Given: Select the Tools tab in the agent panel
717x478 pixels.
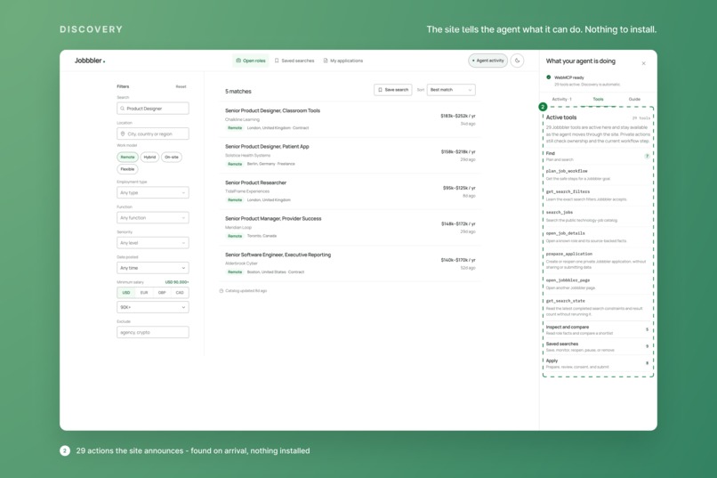Looking at the screenshot, I should click(x=598, y=99).
